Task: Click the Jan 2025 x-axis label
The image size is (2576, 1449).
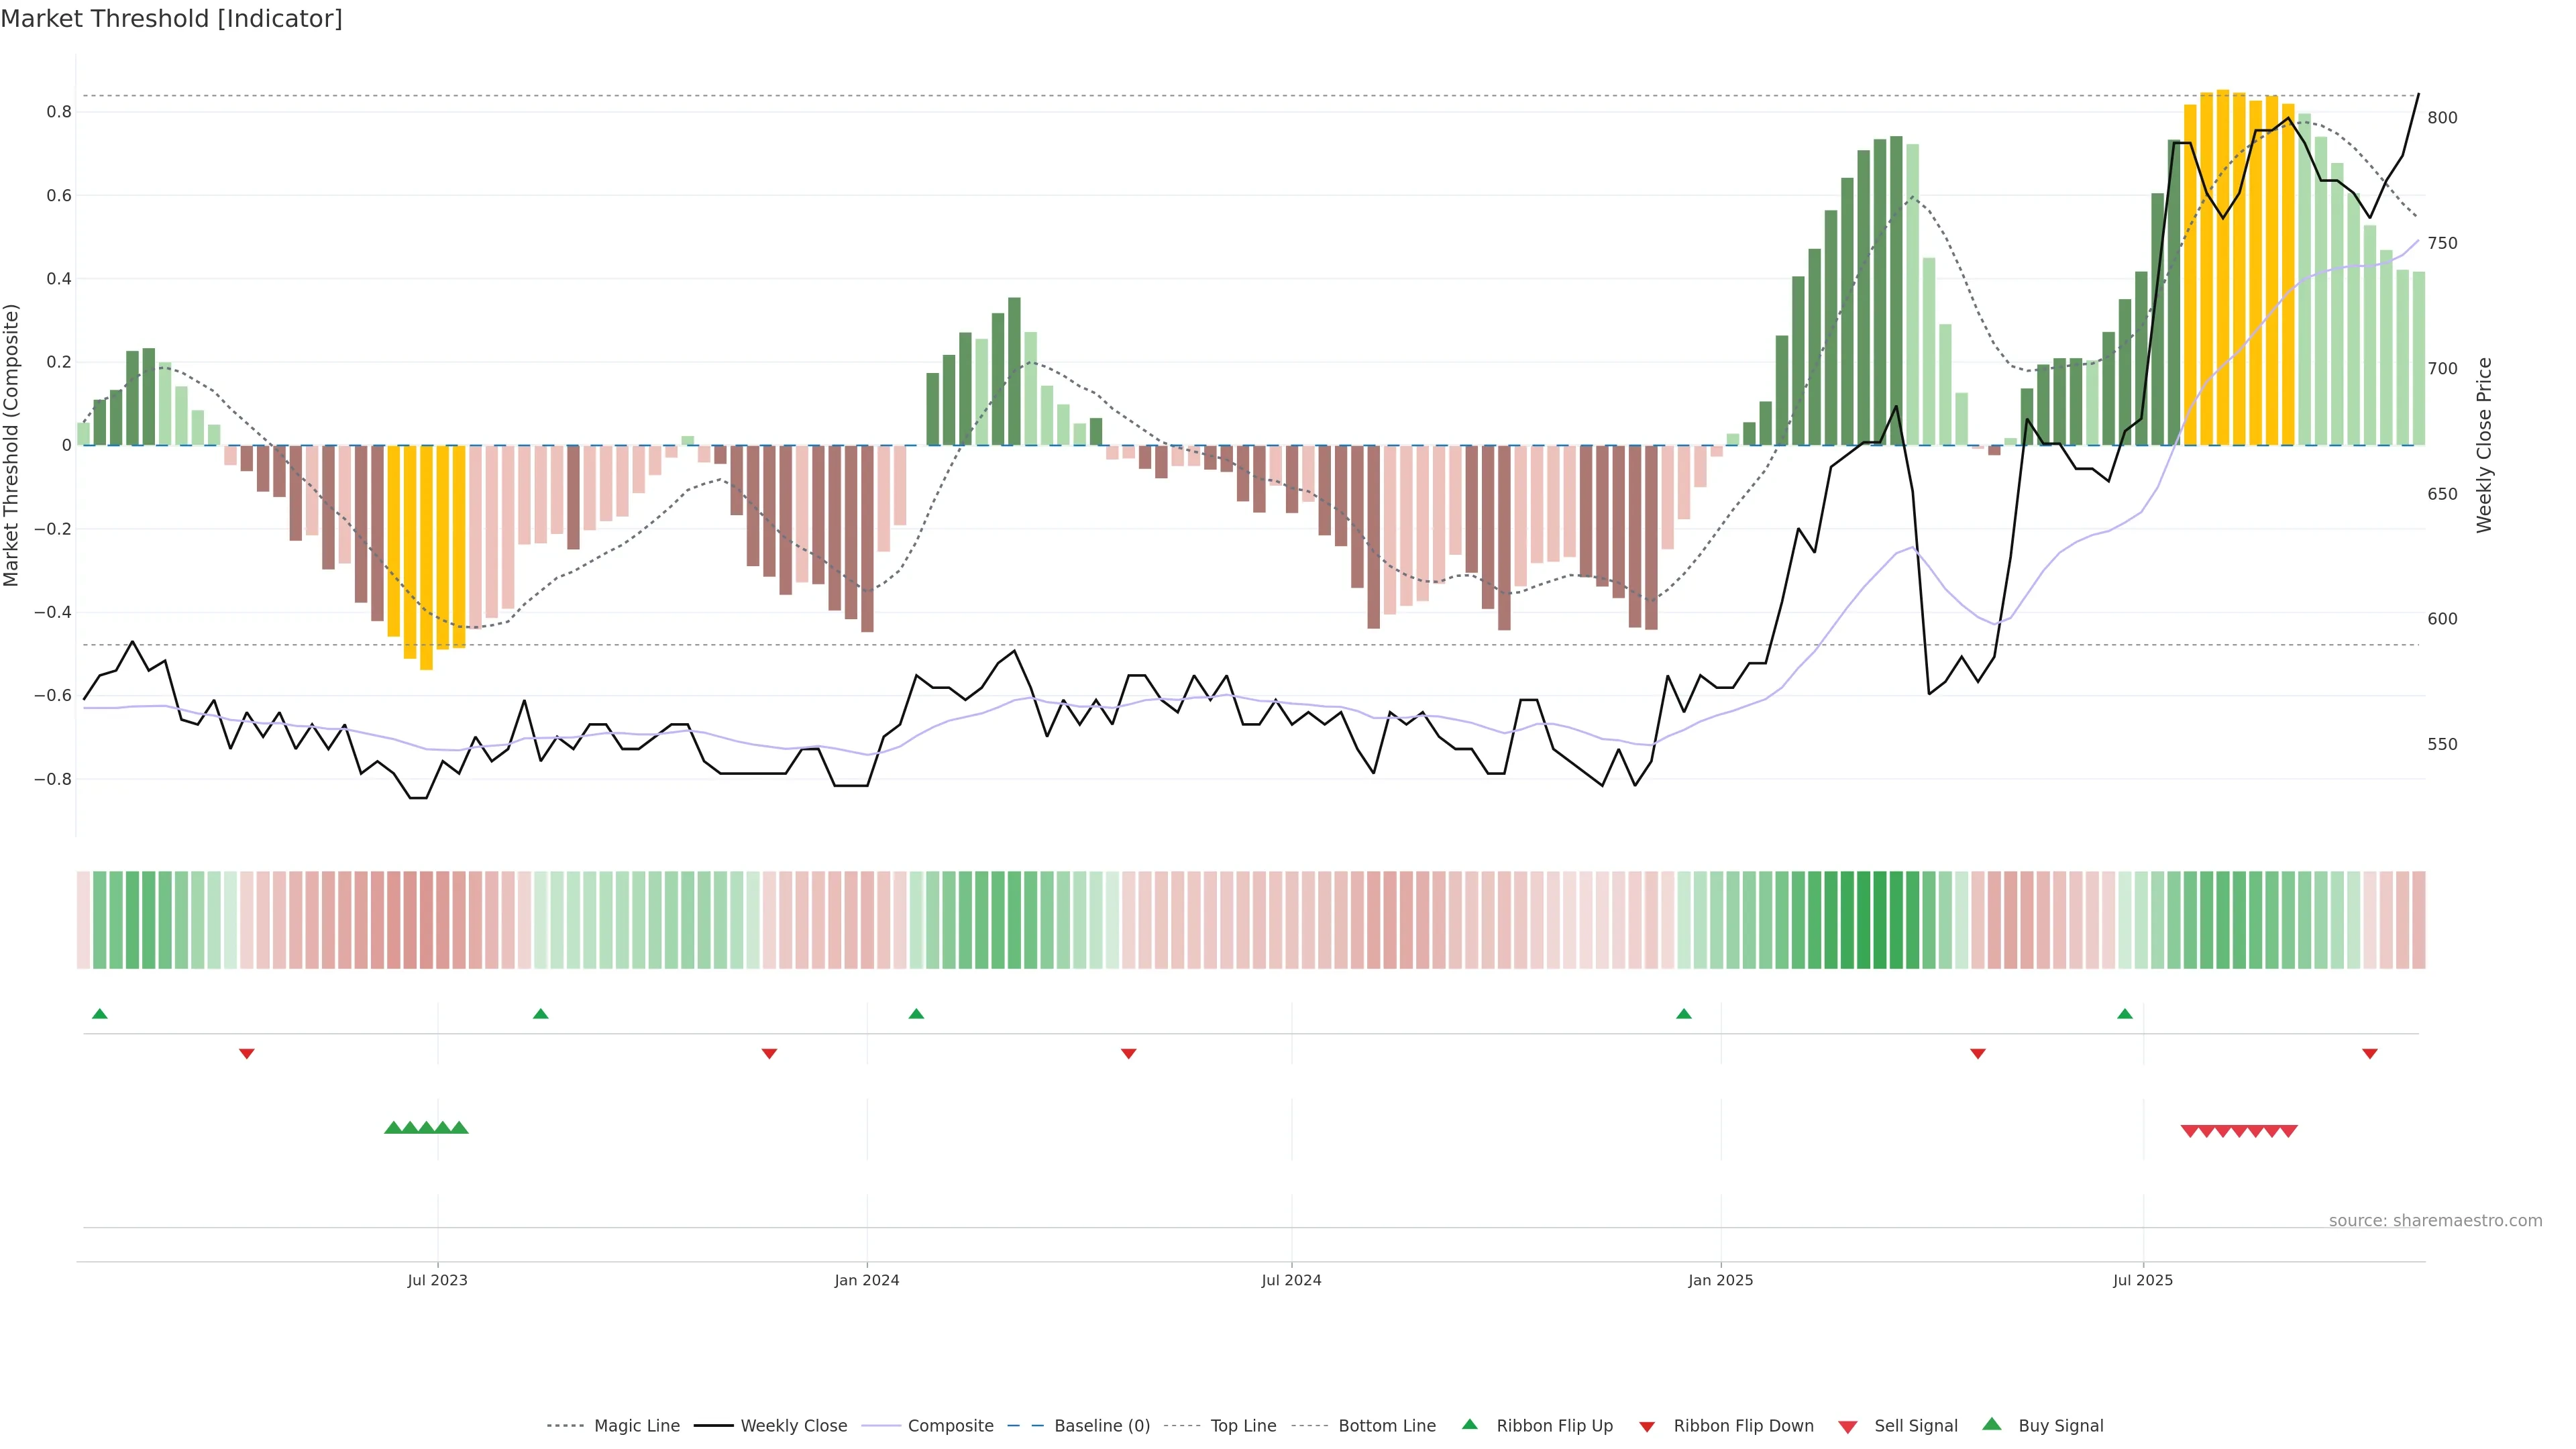Action: coord(1720,1280)
